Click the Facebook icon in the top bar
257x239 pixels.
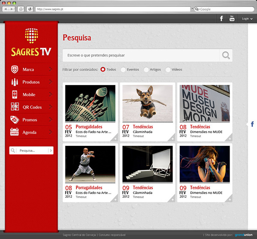pos(221,18)
